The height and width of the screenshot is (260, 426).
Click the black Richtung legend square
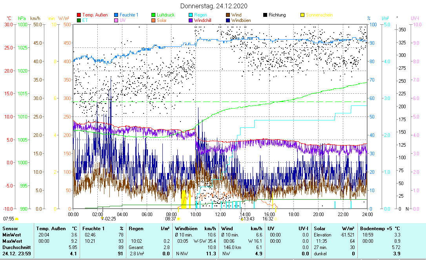[265, 15]
